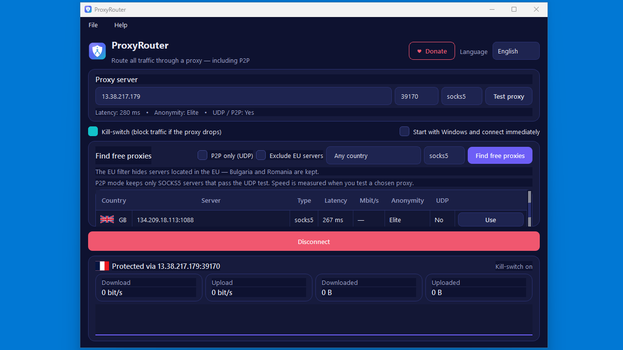Click the red Disconnect button

(x=314, y=242)
